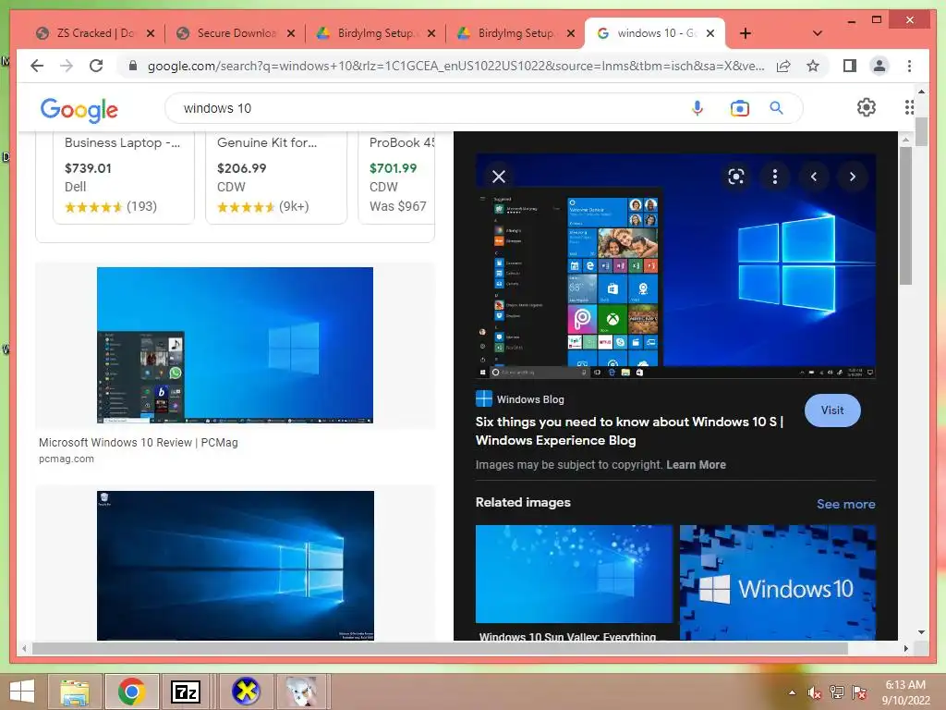Close the Secure Download tab
Screen dimensions: 946x710
point(291,33)
